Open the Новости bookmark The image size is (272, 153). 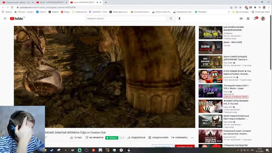pos(41,12)
